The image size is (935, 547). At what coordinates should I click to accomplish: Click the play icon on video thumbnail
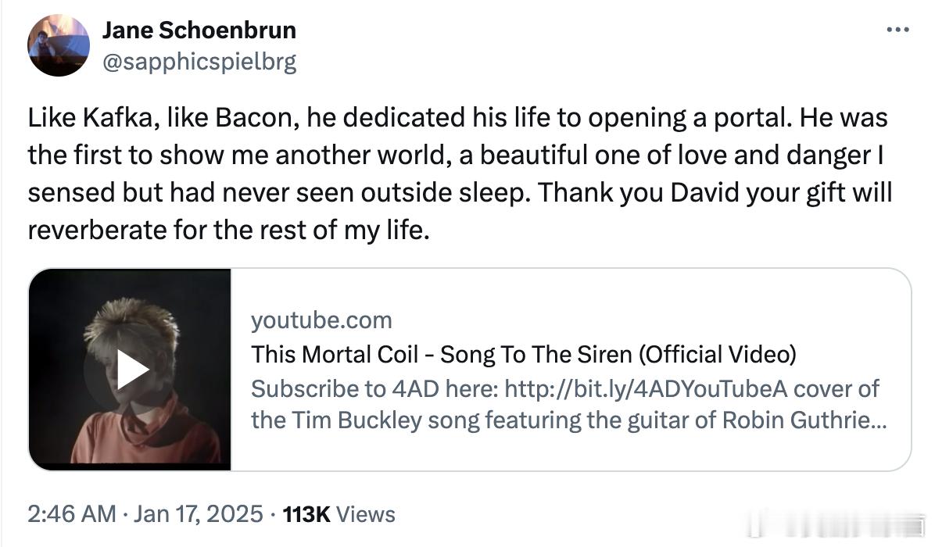pyautogui.click(x=129, y=369)
